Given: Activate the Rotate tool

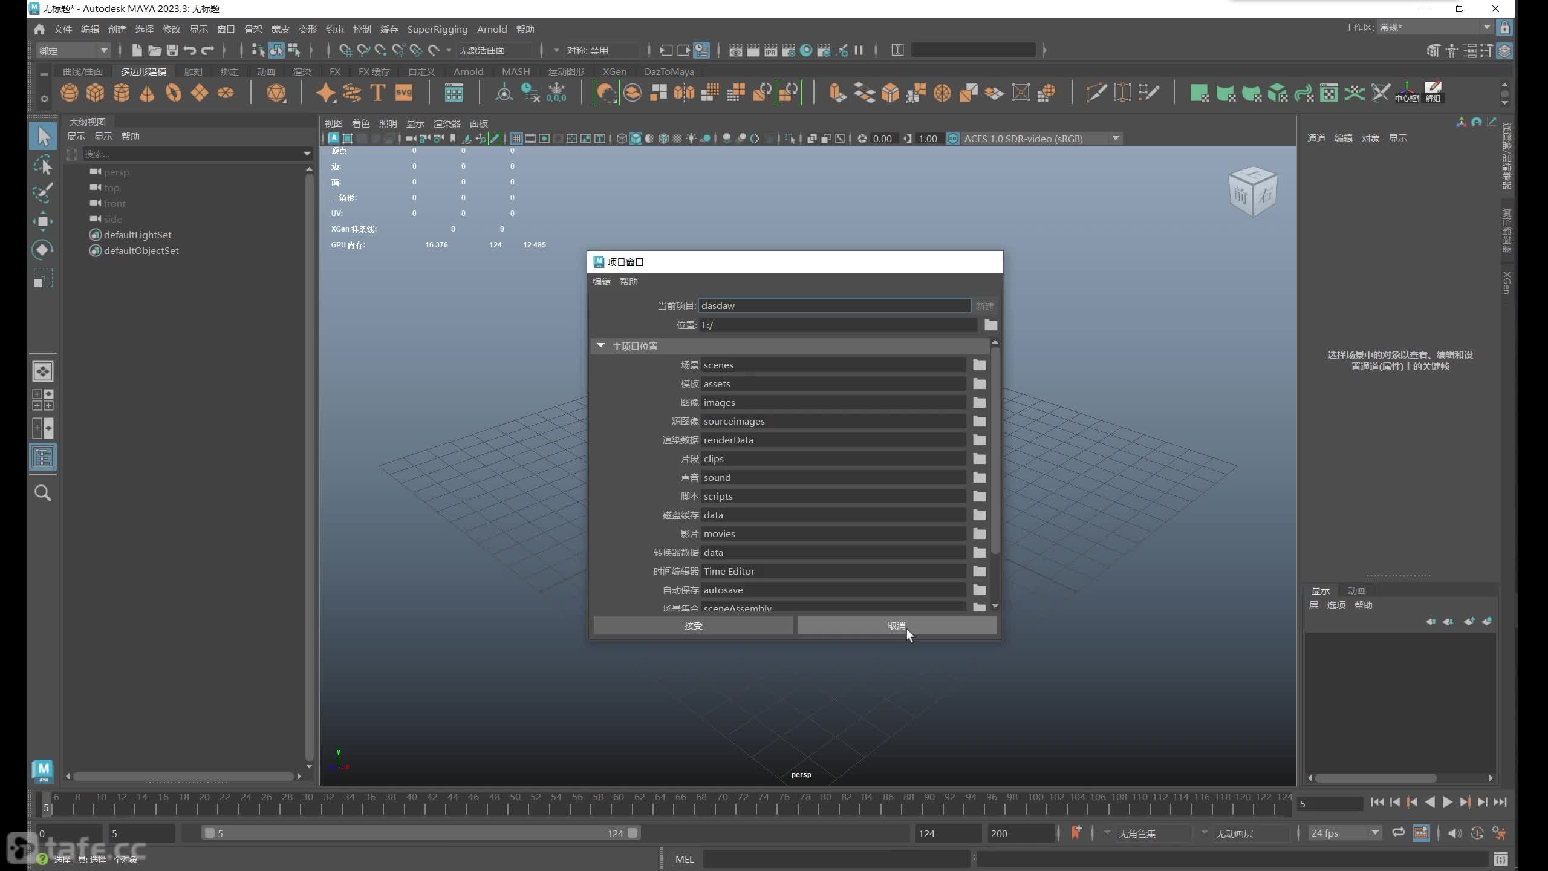Looking at the screenshot, I should pos(43,250).
